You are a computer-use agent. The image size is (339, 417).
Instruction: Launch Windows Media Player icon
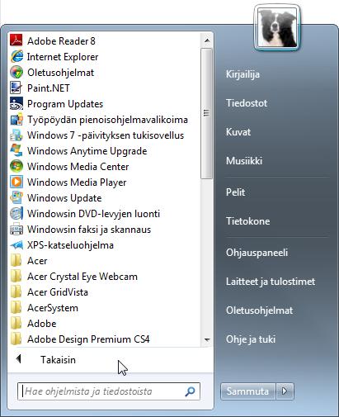tap(16, 182)
